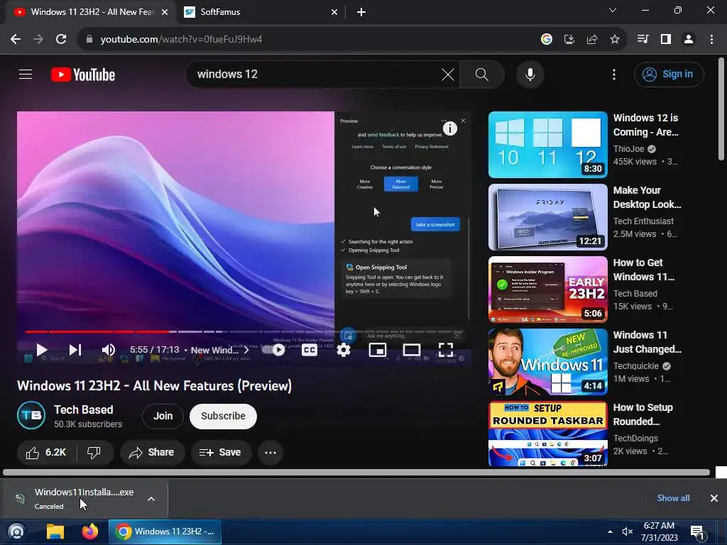The image size is (727, 545).
Task: Open Make Your Desktop Look video thumbnail
Action: [547, 217]
